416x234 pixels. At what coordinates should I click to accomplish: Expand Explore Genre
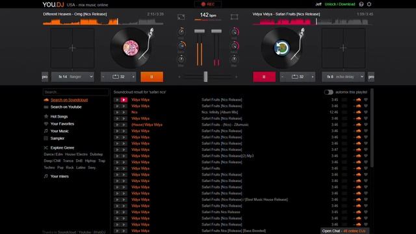[62, 148]
